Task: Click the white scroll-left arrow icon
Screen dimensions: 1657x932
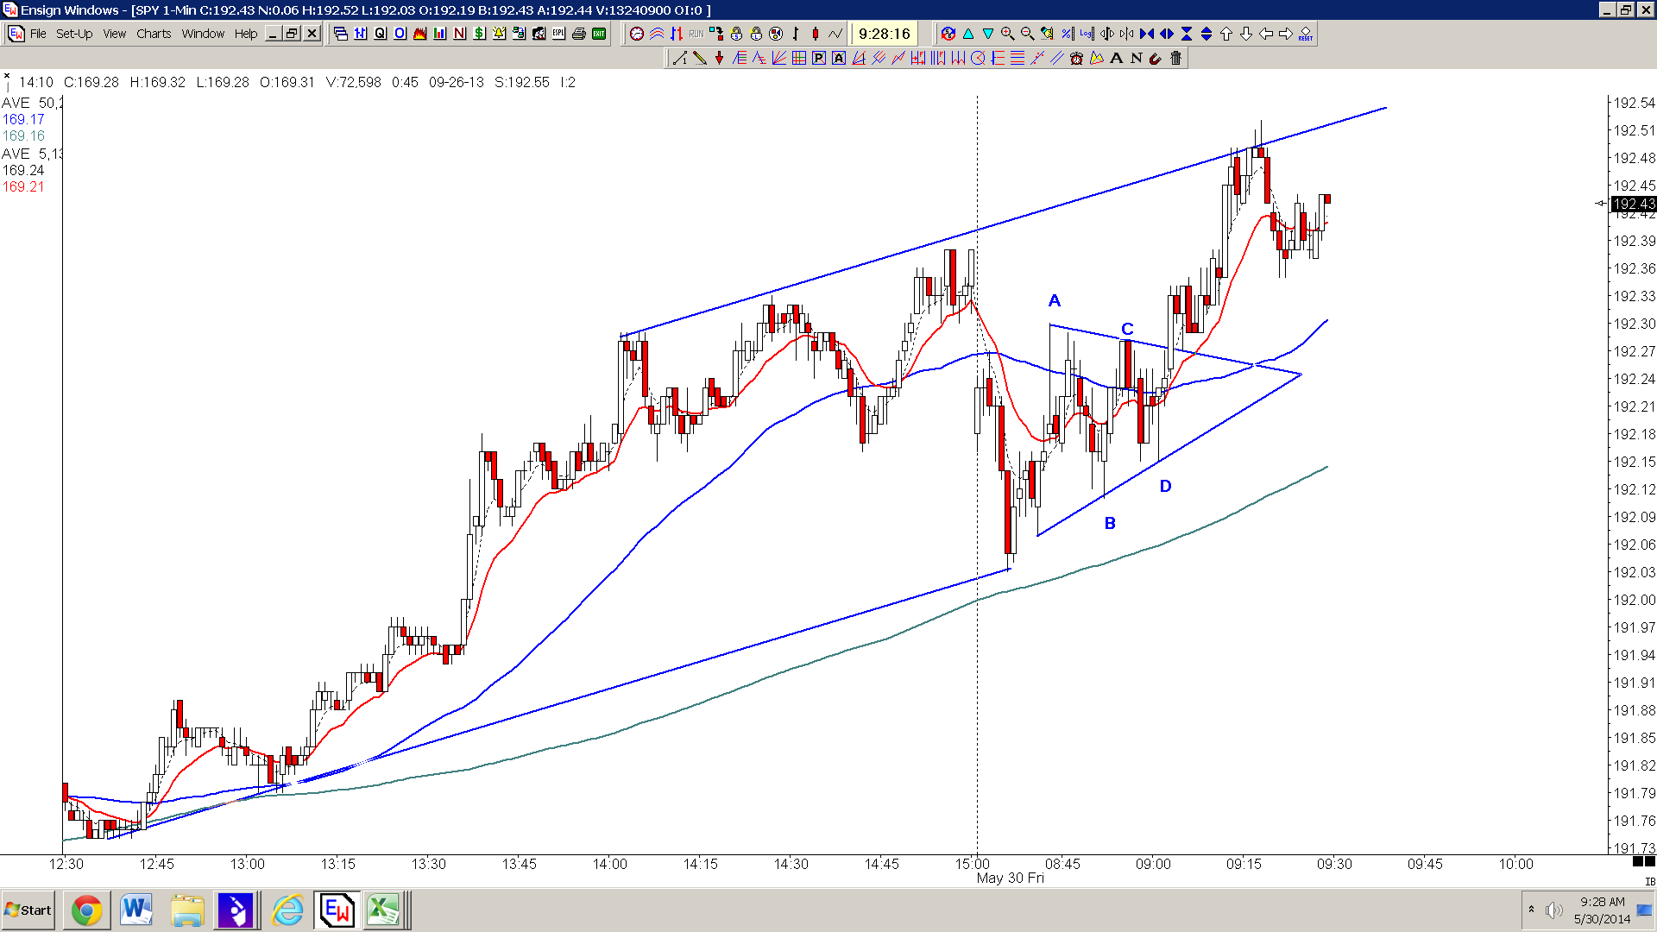Action: tap(1266, 34)
